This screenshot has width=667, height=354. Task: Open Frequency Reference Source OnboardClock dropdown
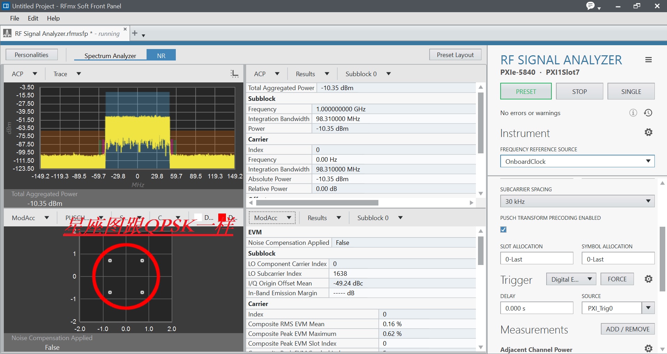point(577,161)
